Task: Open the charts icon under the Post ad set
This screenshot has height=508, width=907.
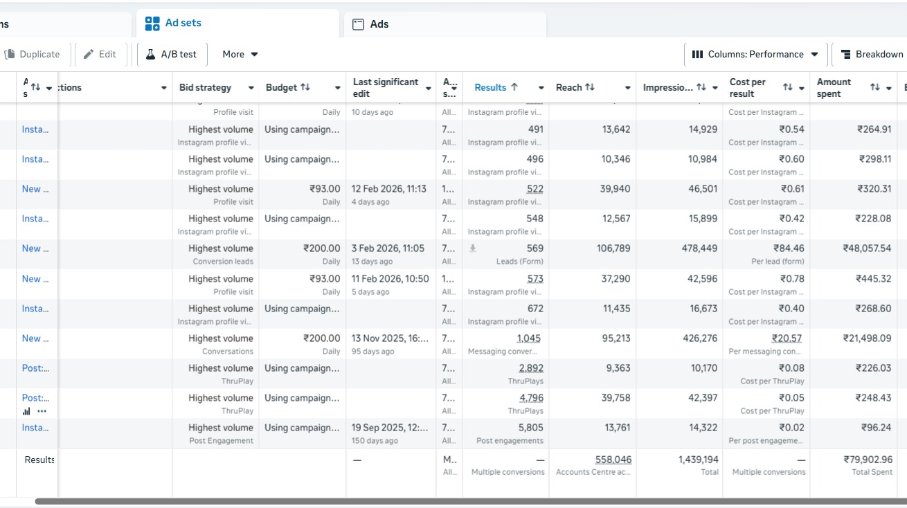Action: 26,411
